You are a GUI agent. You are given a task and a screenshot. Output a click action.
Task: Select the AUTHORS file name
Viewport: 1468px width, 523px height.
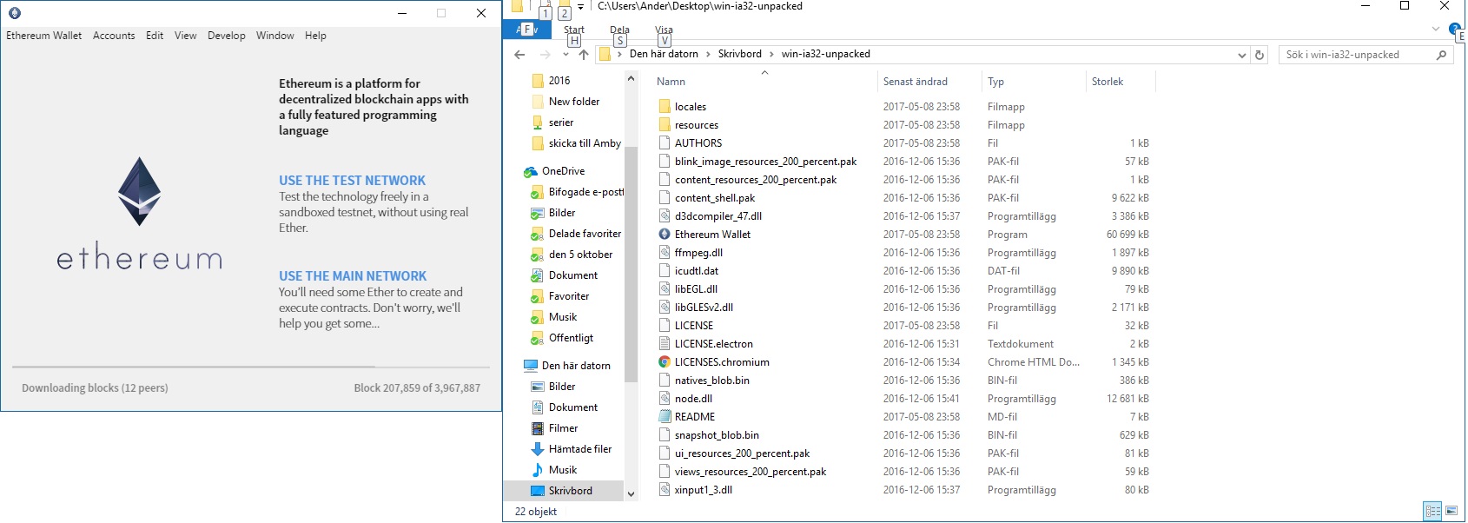(698, 143)
